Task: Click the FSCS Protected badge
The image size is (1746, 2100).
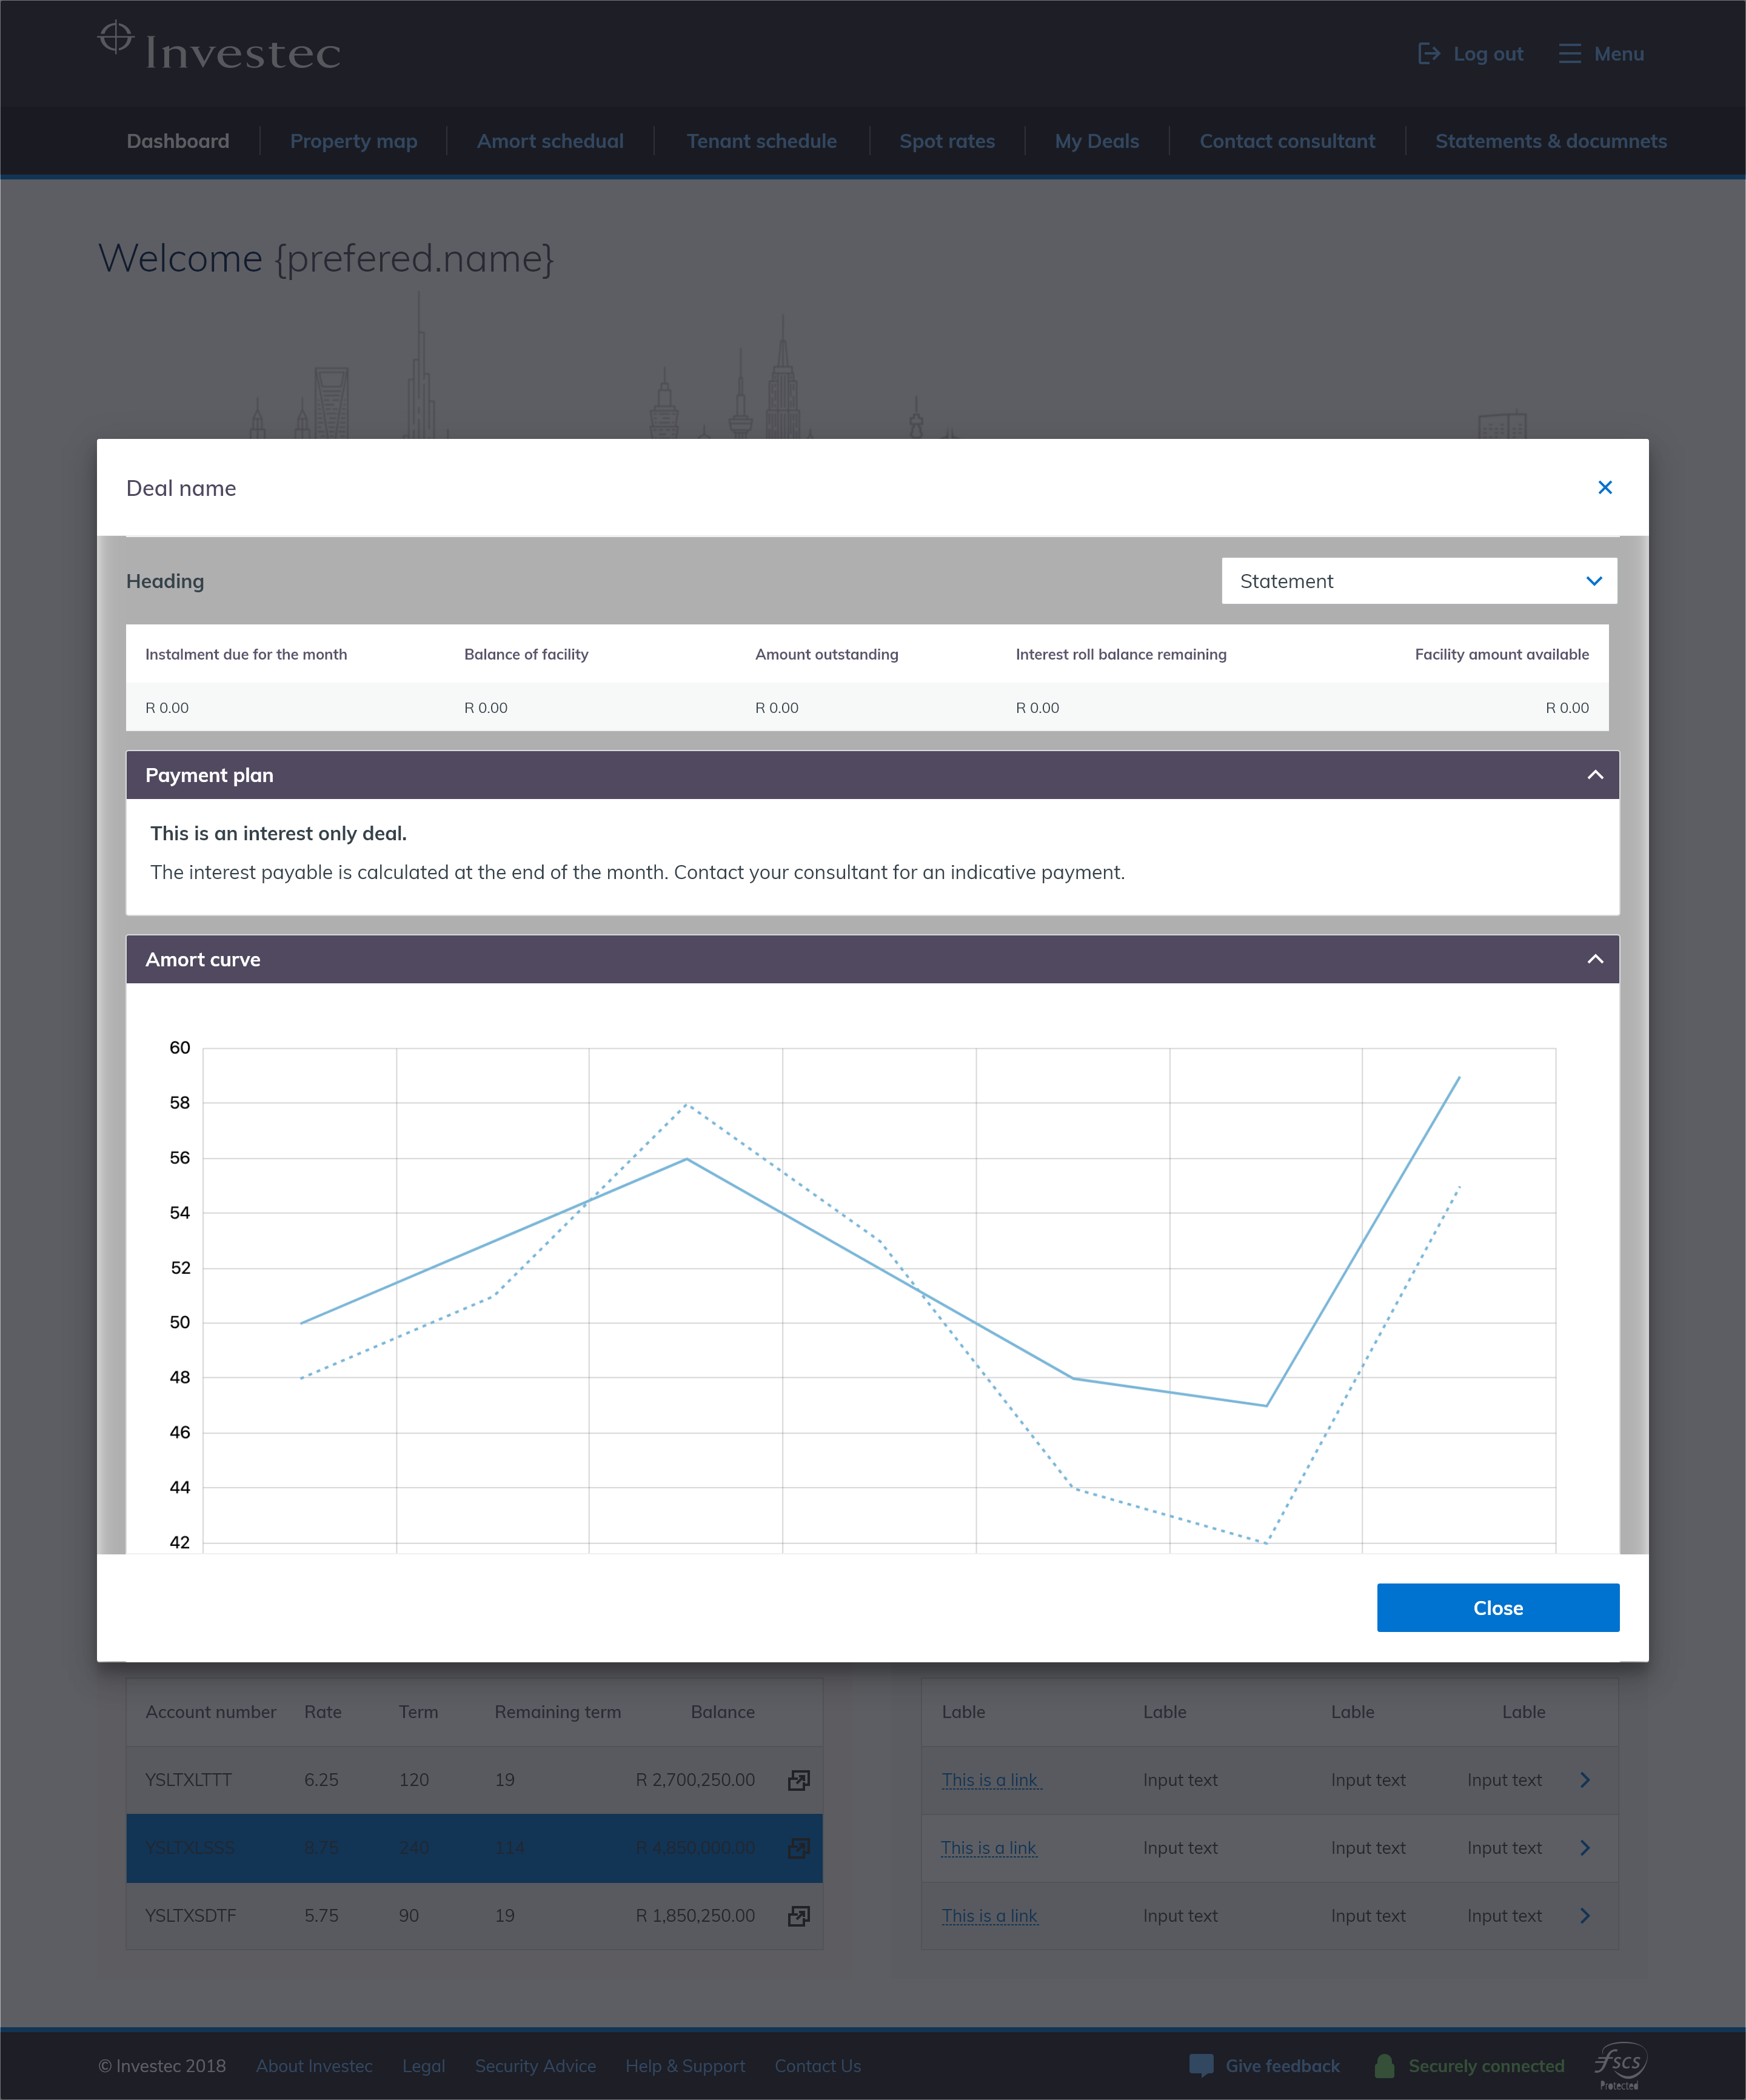Action: click(x=1619, y=2065)
